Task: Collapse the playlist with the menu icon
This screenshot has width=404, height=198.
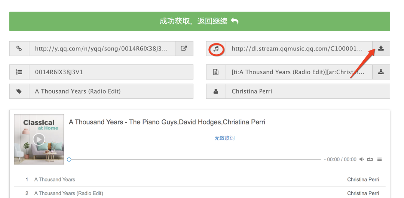Action: tap(380, 159)
